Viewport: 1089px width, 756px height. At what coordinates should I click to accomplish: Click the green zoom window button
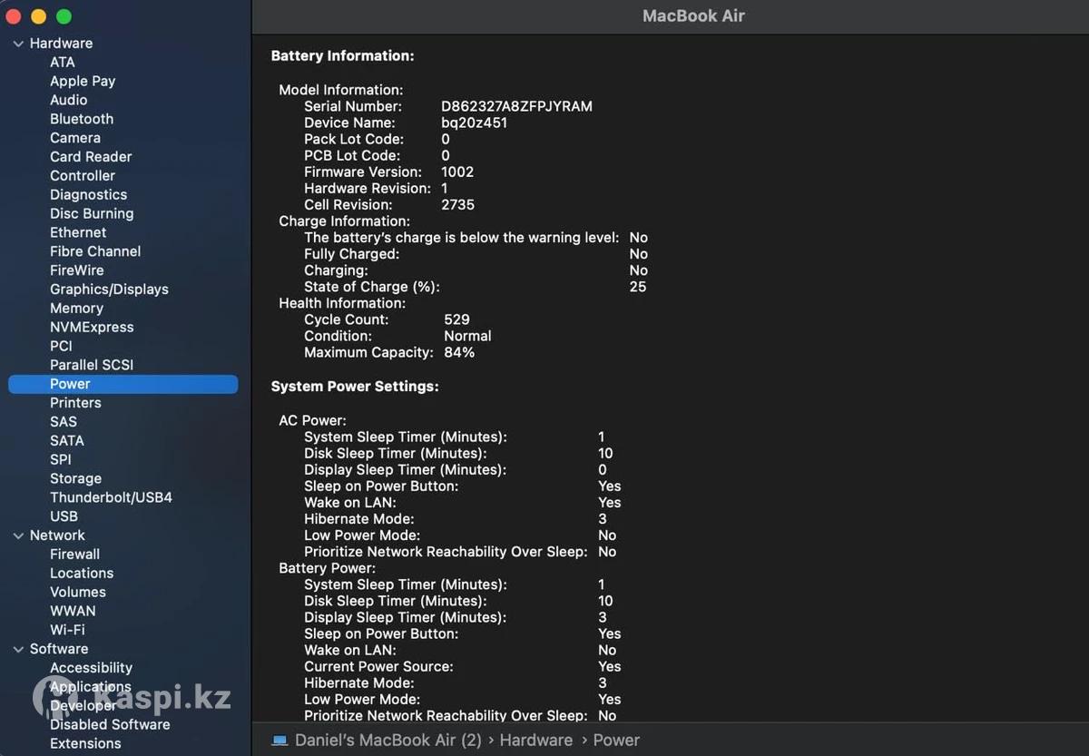coord(64,16)
